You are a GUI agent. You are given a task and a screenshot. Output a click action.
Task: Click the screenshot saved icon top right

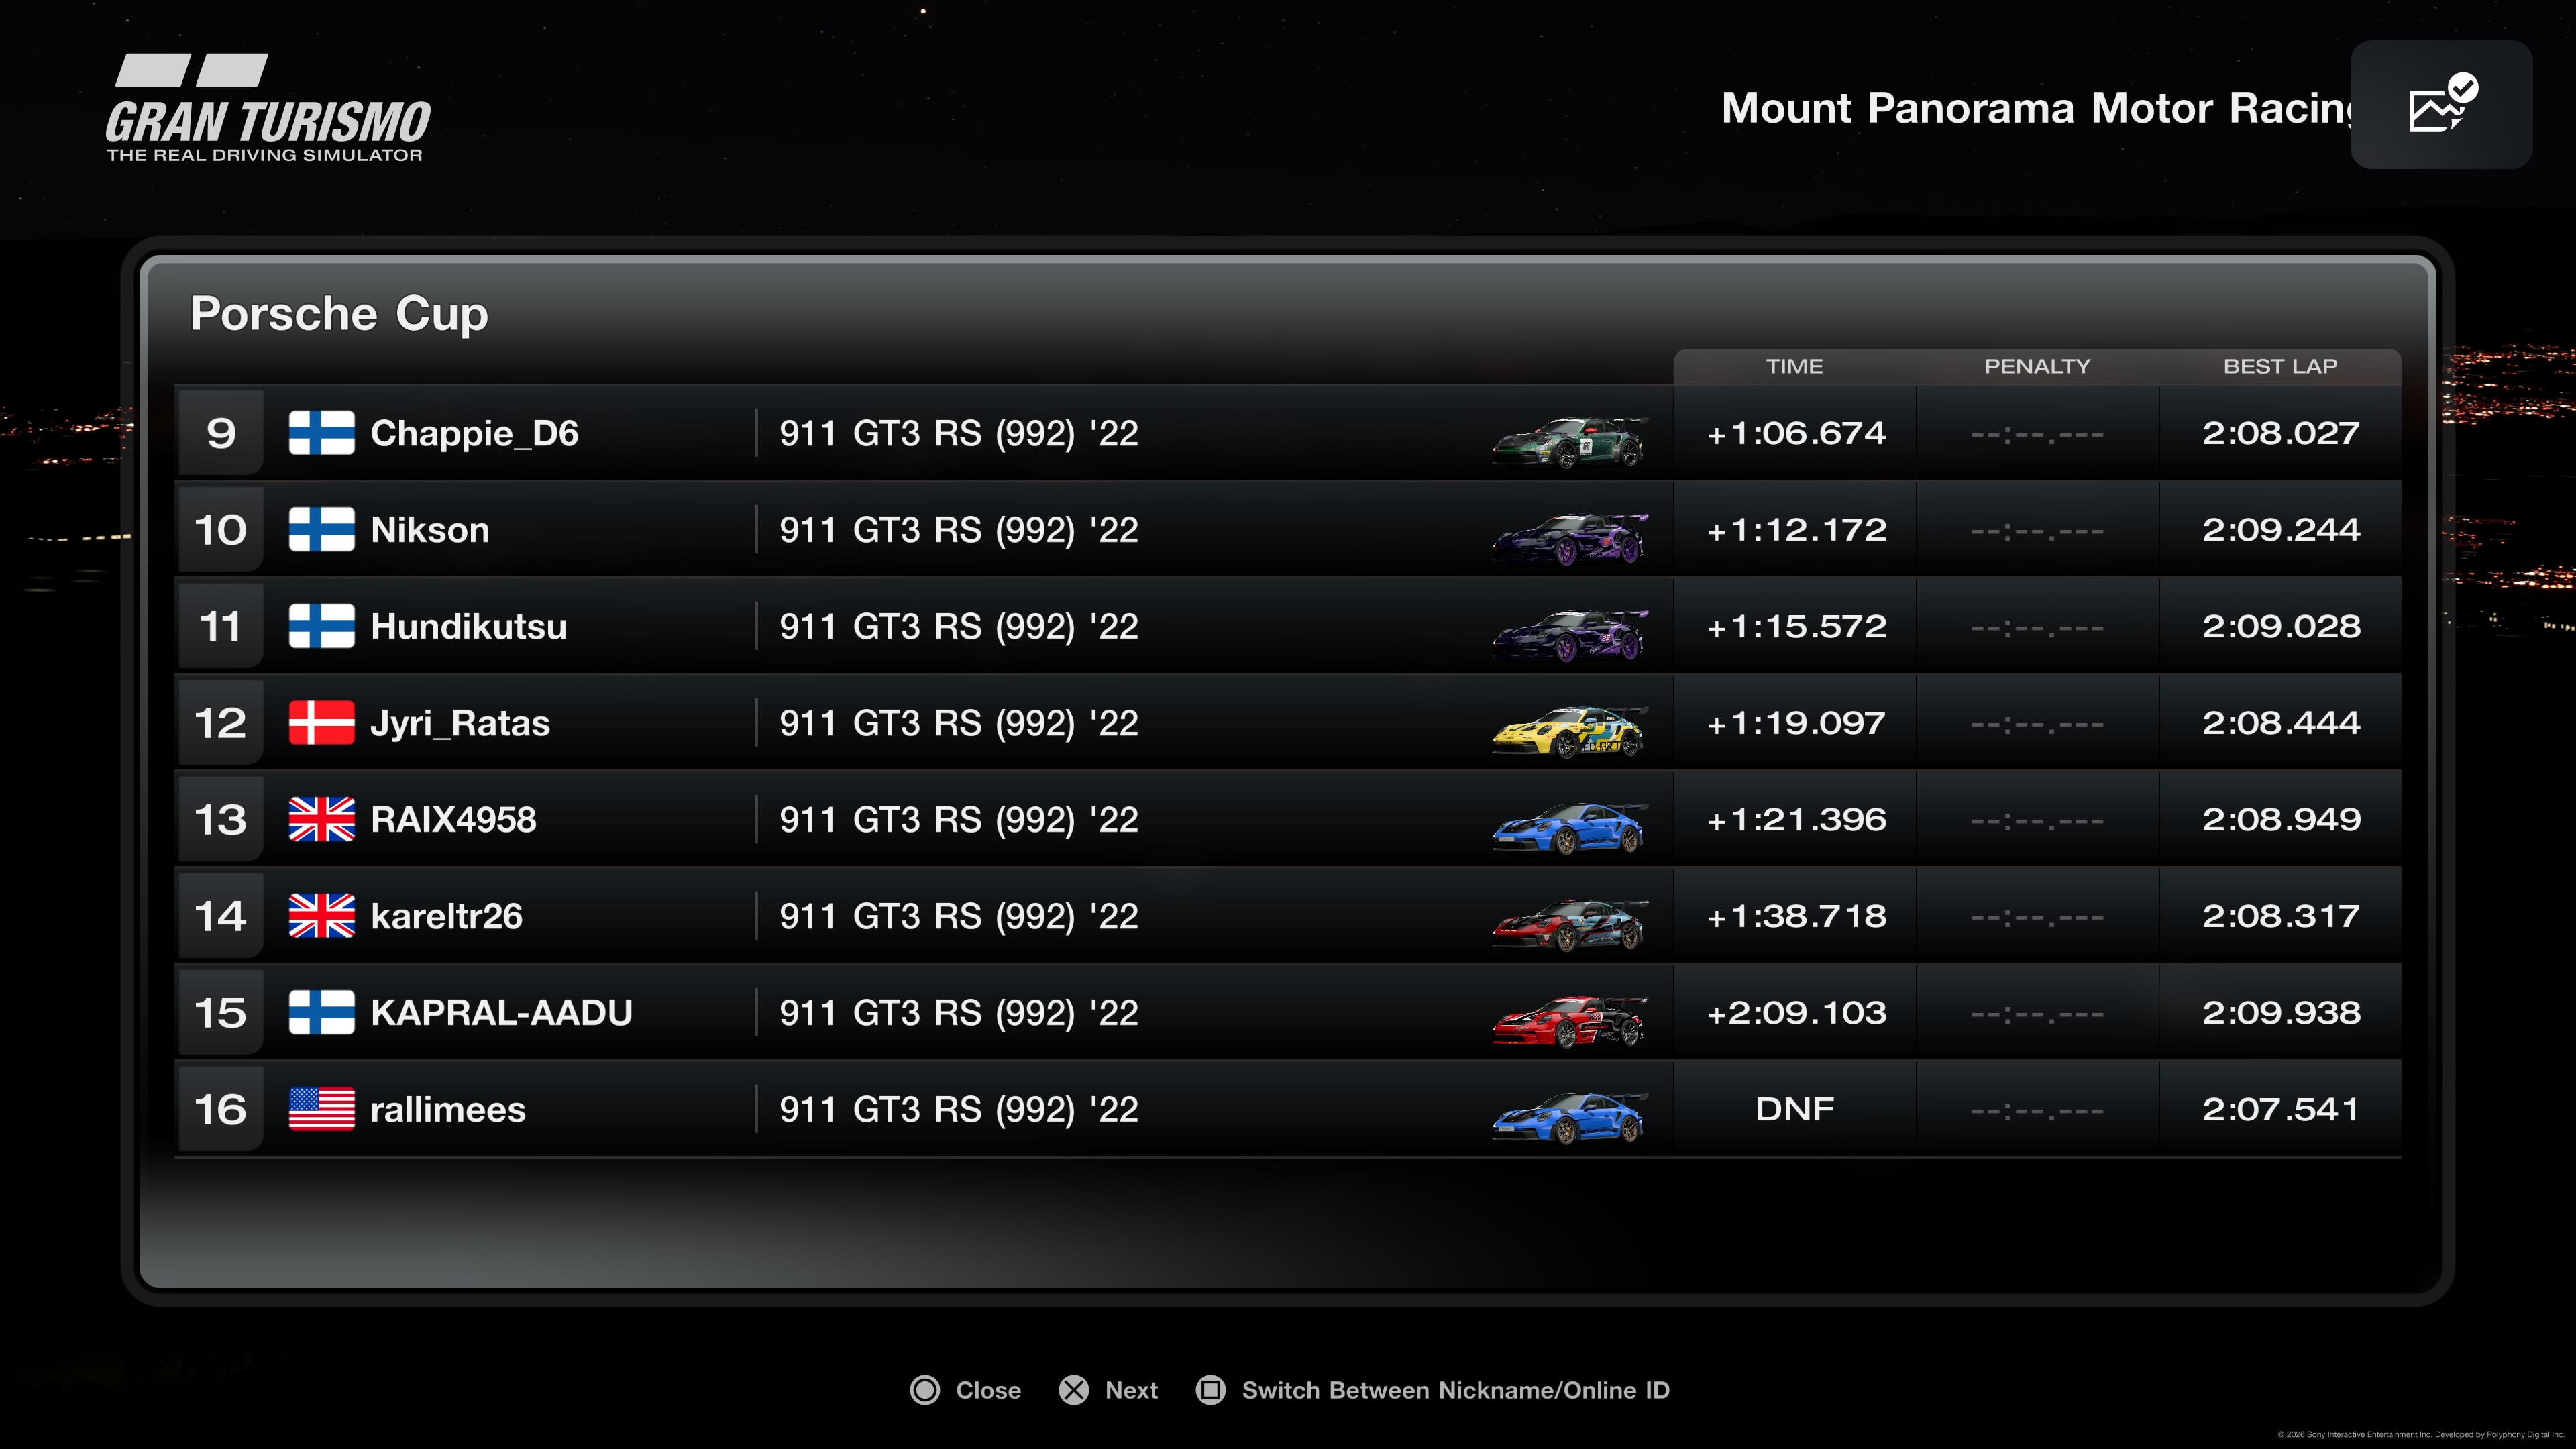pyautogui.click(x=2441, y=105)
